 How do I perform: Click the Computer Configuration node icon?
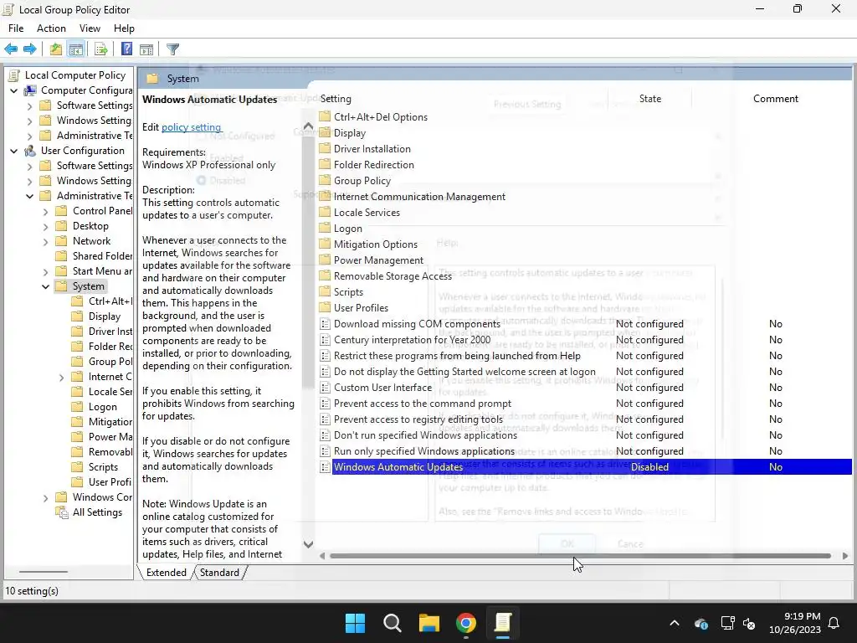point(31,90)
